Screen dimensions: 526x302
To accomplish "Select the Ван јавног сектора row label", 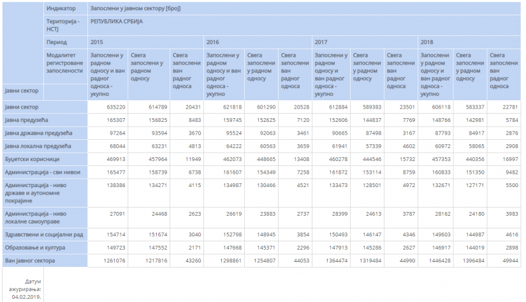I will (x=30, y=260).
